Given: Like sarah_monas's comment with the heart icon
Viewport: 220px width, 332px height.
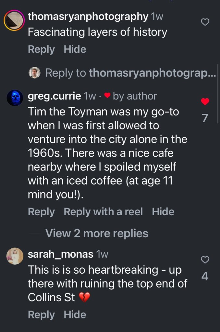Looking at the screenshot, I should (x=205, y=260).
